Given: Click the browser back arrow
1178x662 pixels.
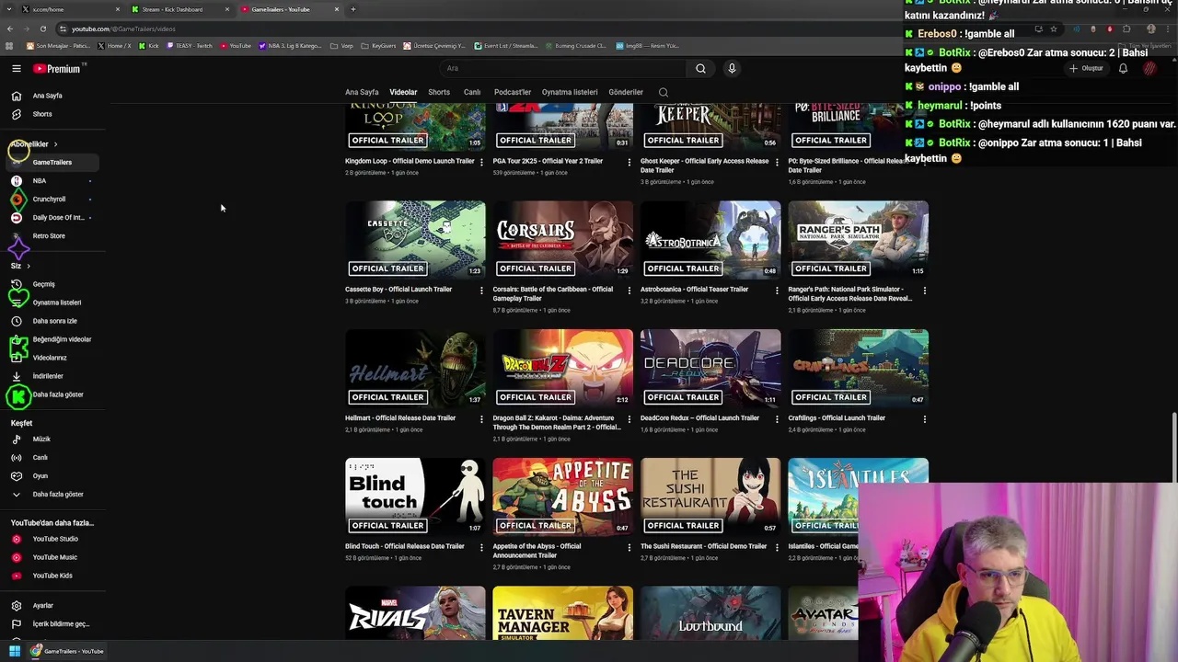Looking at the screenshot, I should [x=9, y=29].
